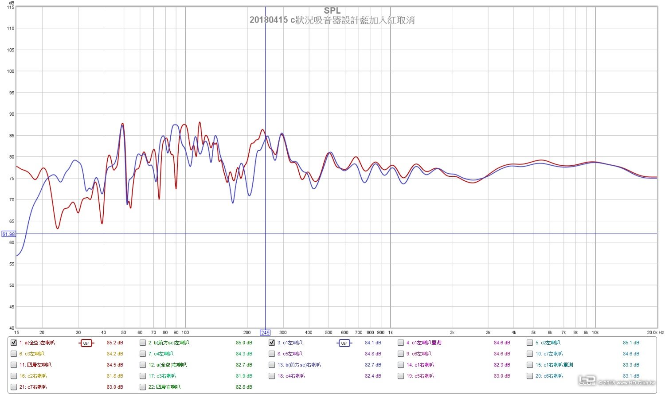The image size is (665, 394).
Task: Tick the 10: c7左喇叭 checkbox
Action: click(x=530, y=354)
